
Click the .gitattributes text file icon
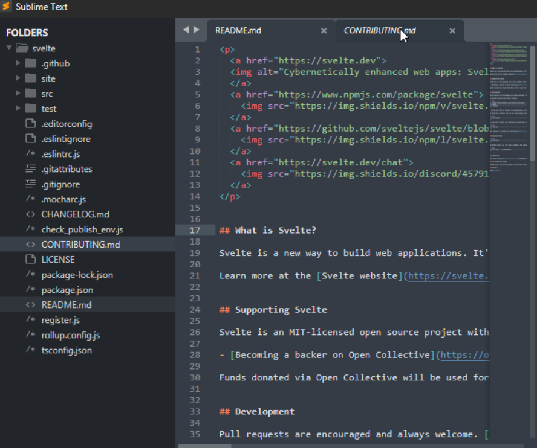[30, 168]
